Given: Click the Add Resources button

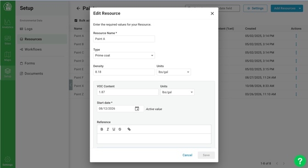Looking at the screenshot, I should pyautogui.click(x=284, y=8).
